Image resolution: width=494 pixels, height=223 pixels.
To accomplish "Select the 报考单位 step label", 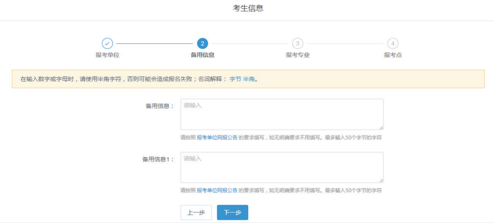I will pyautogui.click(x=107, y=55).
